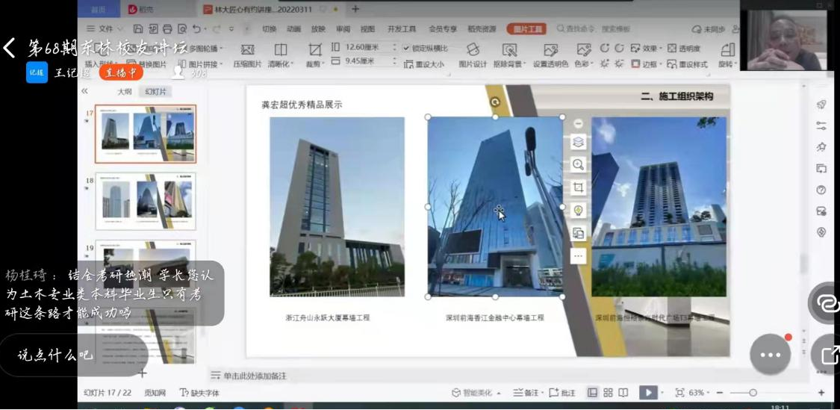
Task: Switch to slide sorter grid view icon
Action: pos(608,393)
